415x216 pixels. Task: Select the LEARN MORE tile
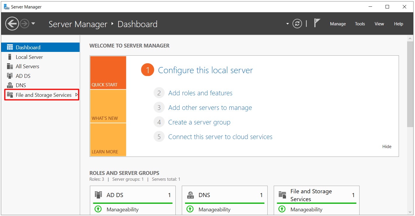tap(108, 140)
